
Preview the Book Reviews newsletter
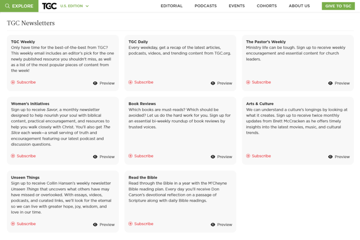221,157
